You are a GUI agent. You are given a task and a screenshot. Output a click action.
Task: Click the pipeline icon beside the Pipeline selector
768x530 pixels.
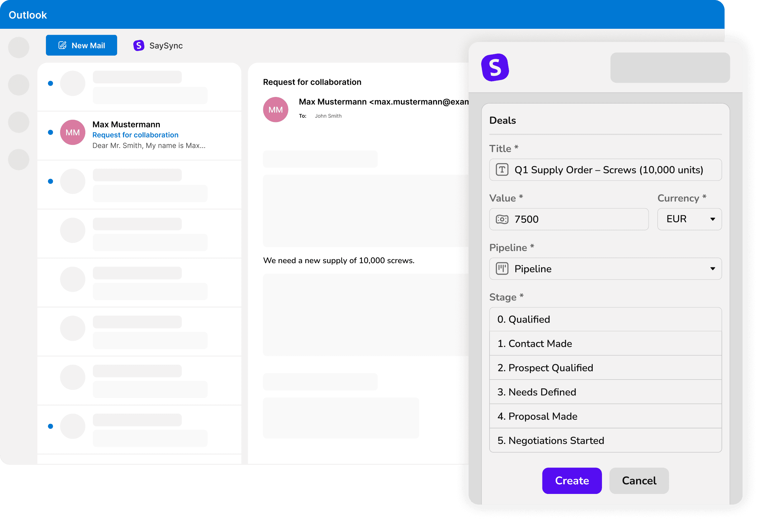[x=502, y=269]
